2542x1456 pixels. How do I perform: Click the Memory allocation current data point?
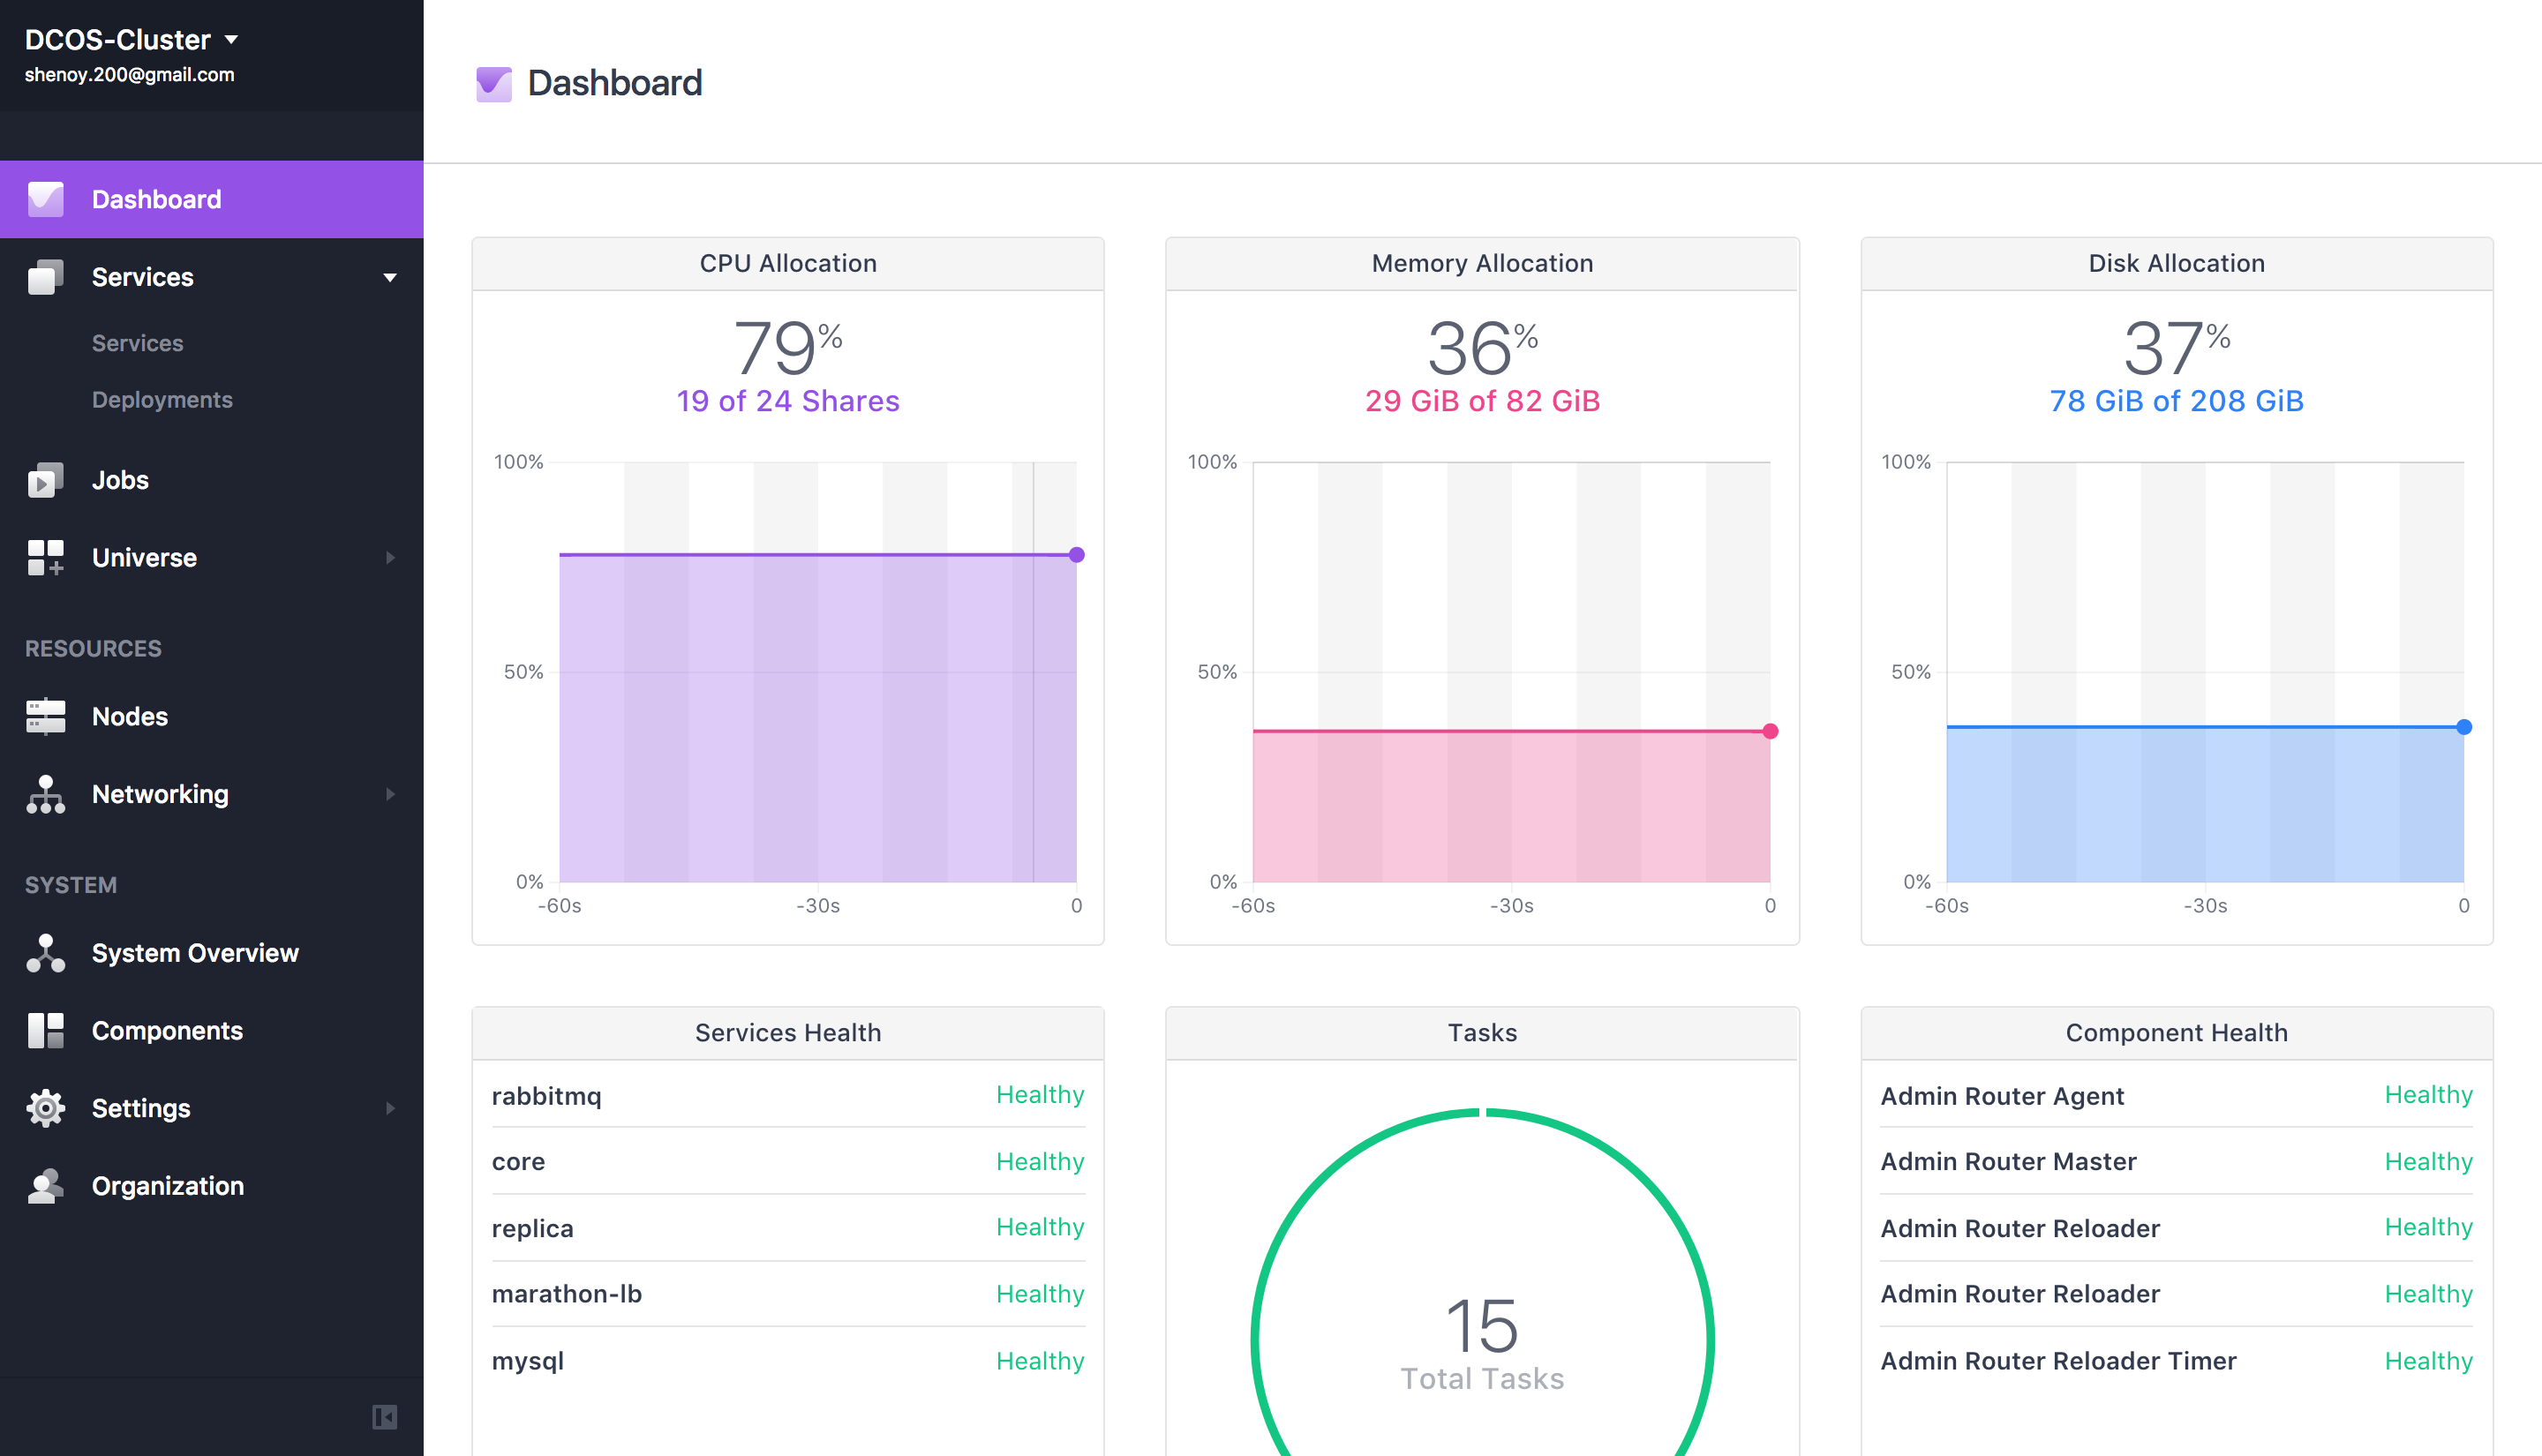(x=1770, y=732)
